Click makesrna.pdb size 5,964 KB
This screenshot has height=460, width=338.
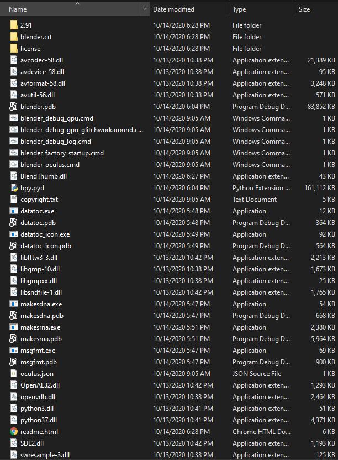[x=323, y=339]
